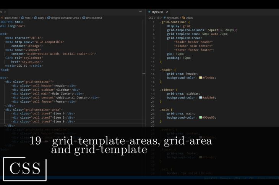Open the #add8e6 color swatch picker
279x185 pixels.
[200, 98]
